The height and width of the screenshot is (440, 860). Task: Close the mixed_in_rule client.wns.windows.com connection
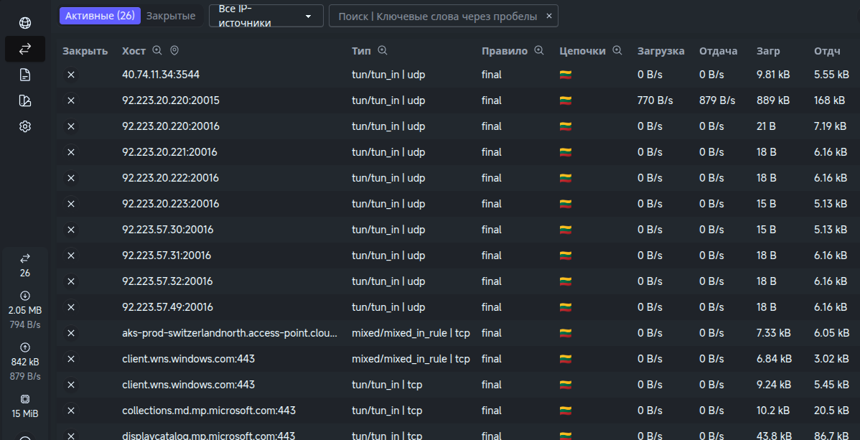(71, 359)
